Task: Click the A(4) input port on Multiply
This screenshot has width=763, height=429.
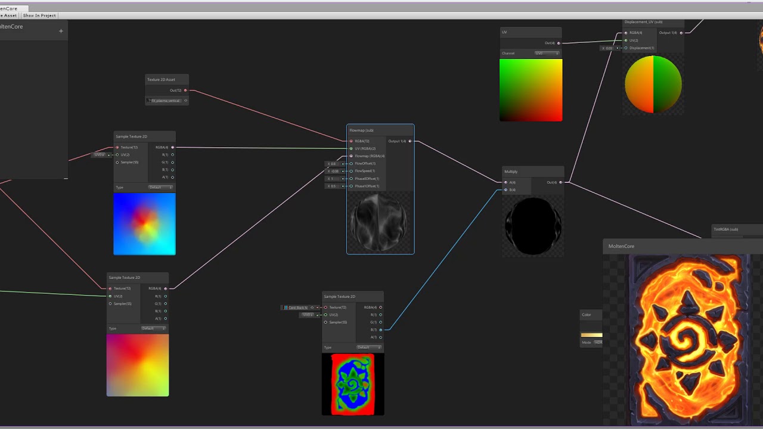Action: (x=505, y=182)
